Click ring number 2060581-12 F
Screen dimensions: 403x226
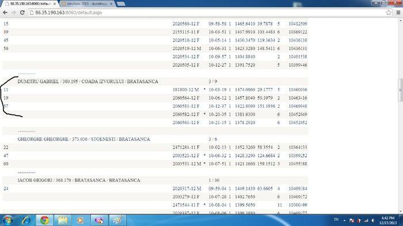[x=186, y=106]
